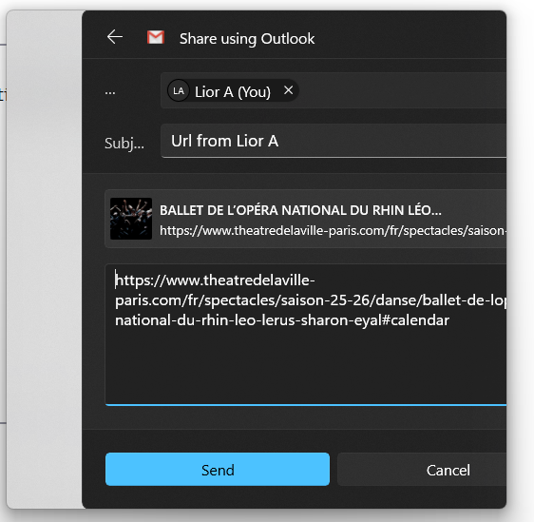
Task: Click the truncated "..." recipients label
Action: (110, 92)
